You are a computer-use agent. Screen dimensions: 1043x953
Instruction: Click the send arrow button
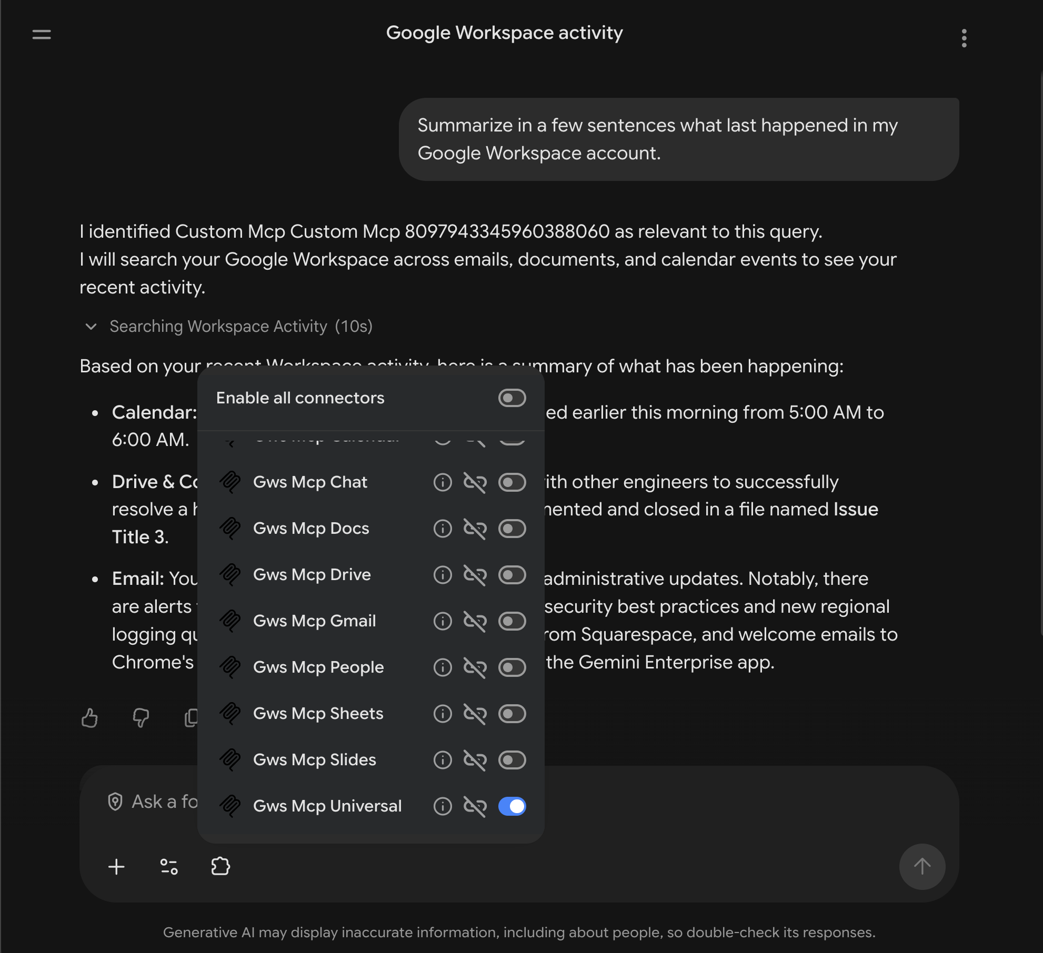coord(922,866)
